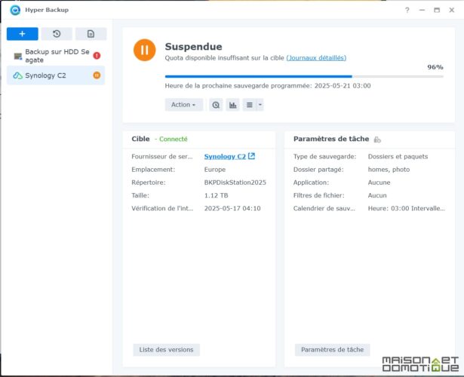Screen dimensions: 464x377
Task: Click the homes, photo shared folder value
Action: (x=389, y=170)
